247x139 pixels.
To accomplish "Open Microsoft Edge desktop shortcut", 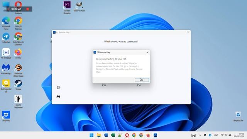I will tap(6, 23).
